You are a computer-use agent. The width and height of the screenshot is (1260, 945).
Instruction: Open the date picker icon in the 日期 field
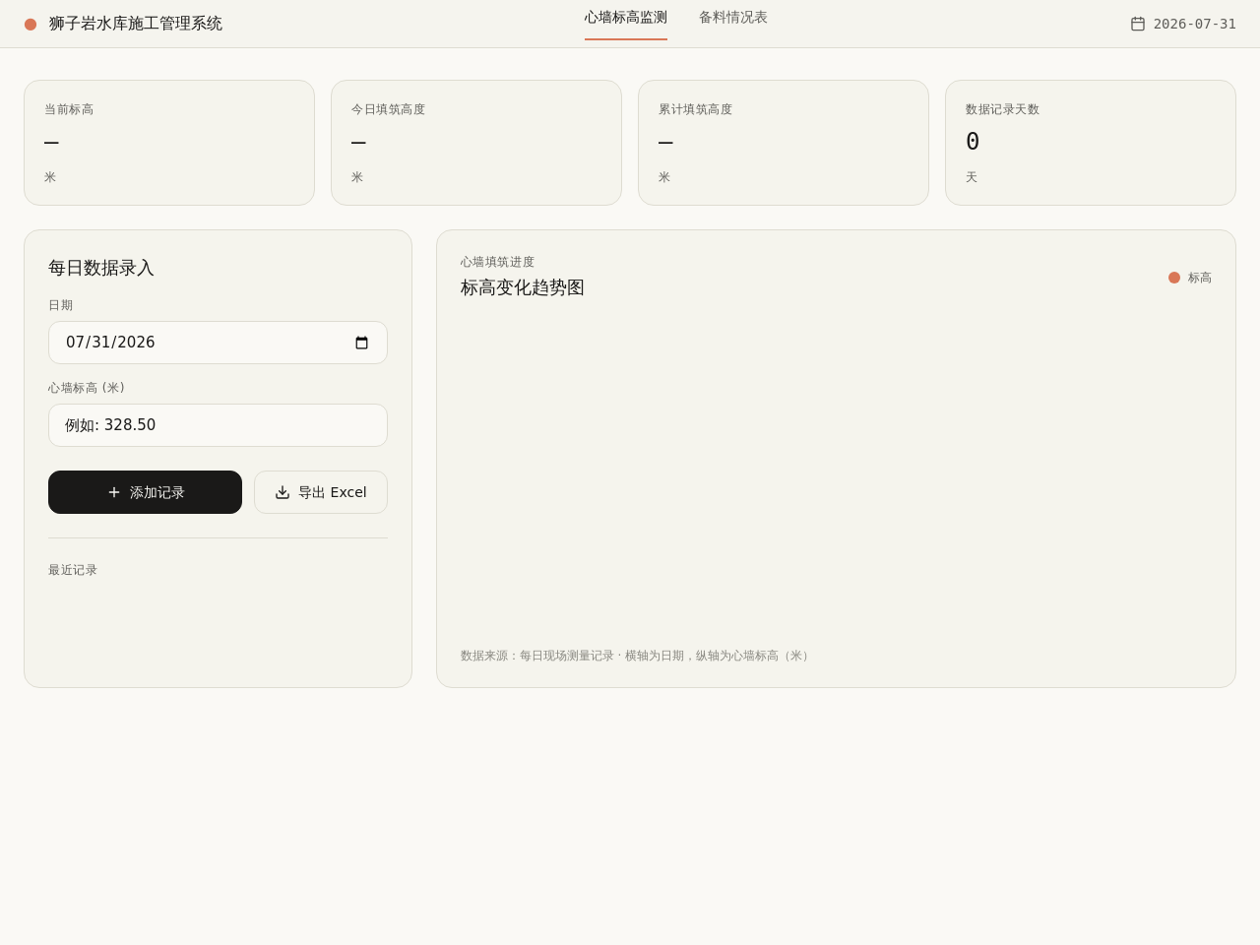[x=361, y=343]
